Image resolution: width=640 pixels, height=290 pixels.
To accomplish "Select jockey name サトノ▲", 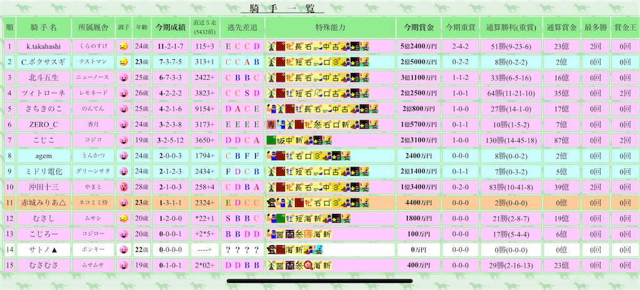I will coord(43,249).
